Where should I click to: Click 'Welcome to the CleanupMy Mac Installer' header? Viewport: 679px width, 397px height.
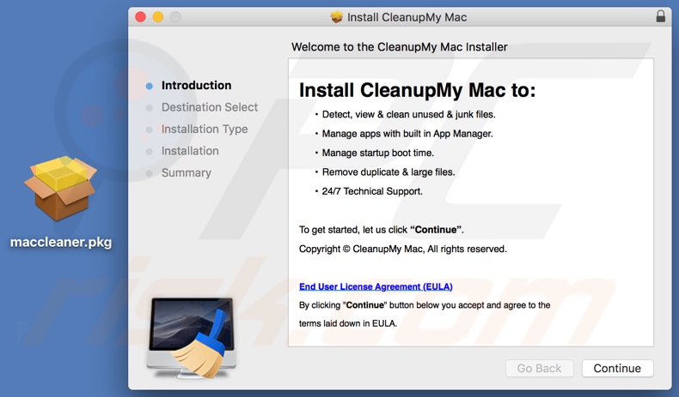400,46
